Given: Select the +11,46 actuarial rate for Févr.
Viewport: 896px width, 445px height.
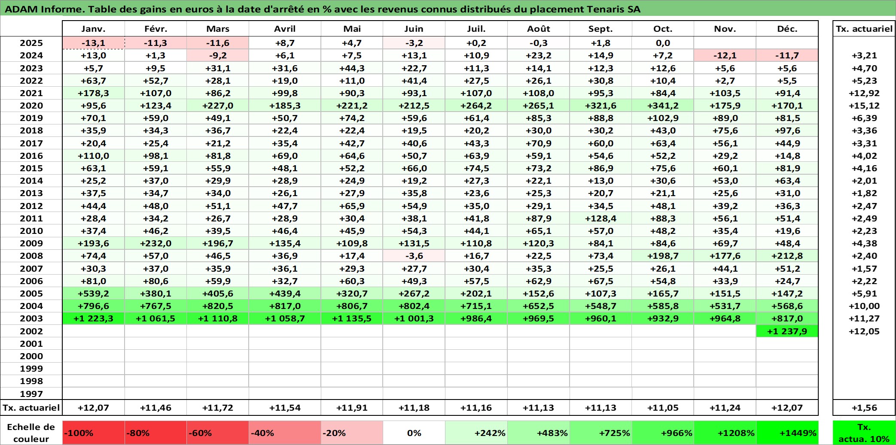Looking at the screenshot, I should [155, 408].
